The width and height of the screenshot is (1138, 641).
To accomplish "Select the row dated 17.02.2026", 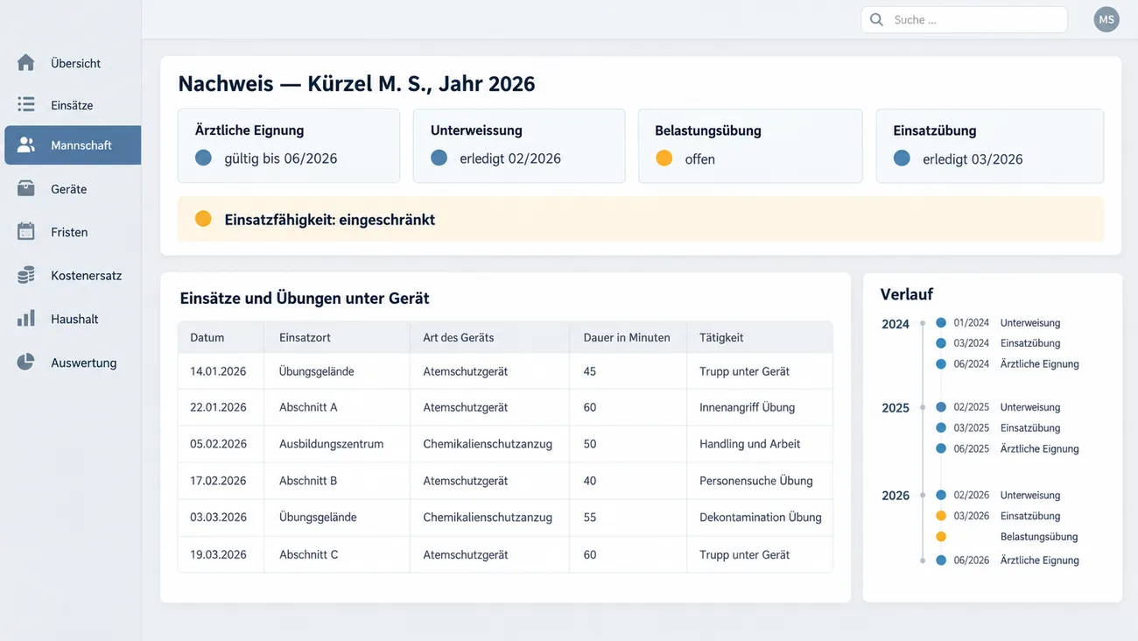I will pyautogui.click(x=505, y=481).
